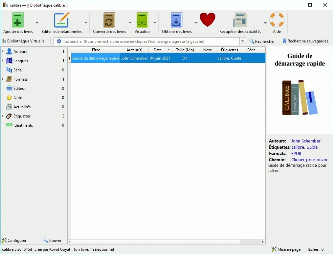The width and height of the screenshot is (333, 254).
Task: Click the Ajouter des livres icon
Action: [x=18, y=20]
